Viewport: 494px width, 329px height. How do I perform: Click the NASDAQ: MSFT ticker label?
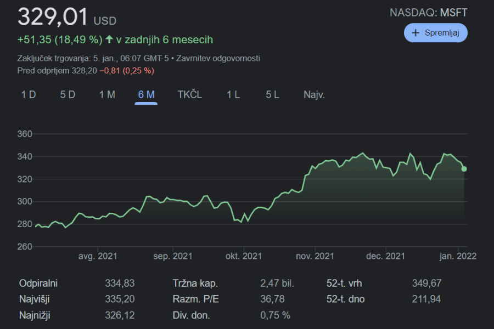point(429,13)
